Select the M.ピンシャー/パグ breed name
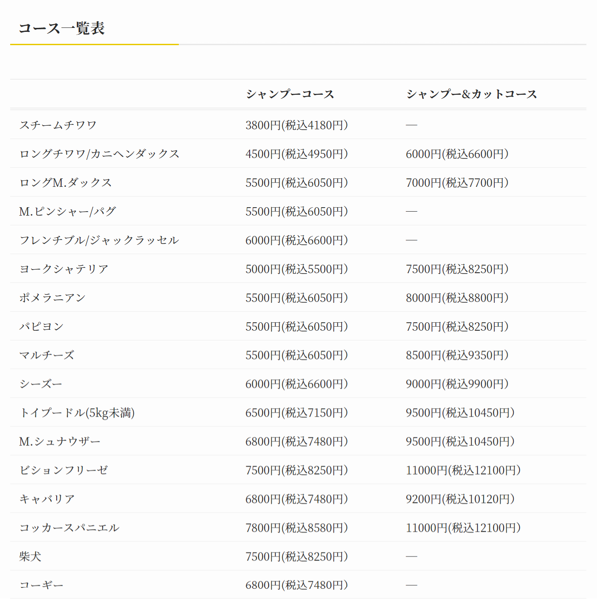 [67, 211]
